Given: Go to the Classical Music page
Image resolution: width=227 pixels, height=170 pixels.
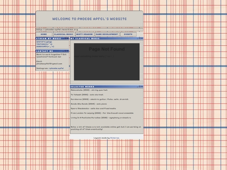Looking at the screenshot, I should click(x=63, y=34).
